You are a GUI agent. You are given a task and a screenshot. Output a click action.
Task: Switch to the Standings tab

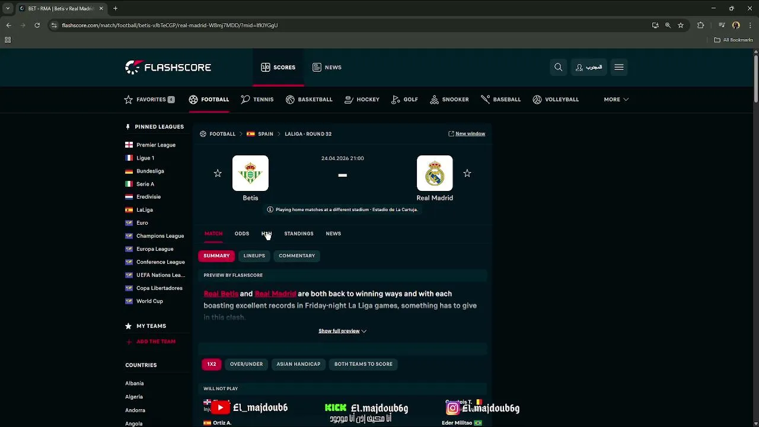click(298, 234)
